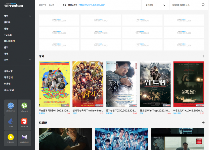Viewport: 210px width, 150px height.
Task: Open 광고/문의 in the sidebar
Action: pyautogui.click(x=9, y=90)
